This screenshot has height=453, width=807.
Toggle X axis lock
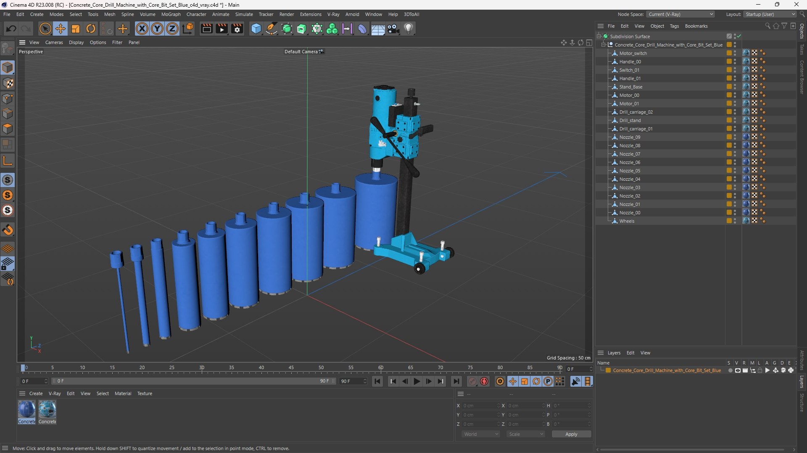[x=142, y=29]
